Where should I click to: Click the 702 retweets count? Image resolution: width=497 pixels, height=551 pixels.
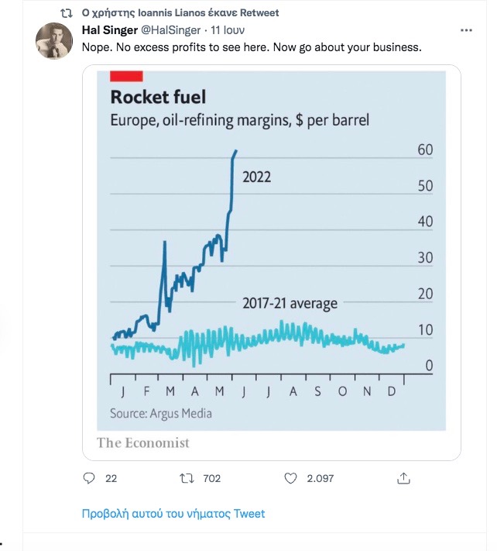click(x=211, y=478)
